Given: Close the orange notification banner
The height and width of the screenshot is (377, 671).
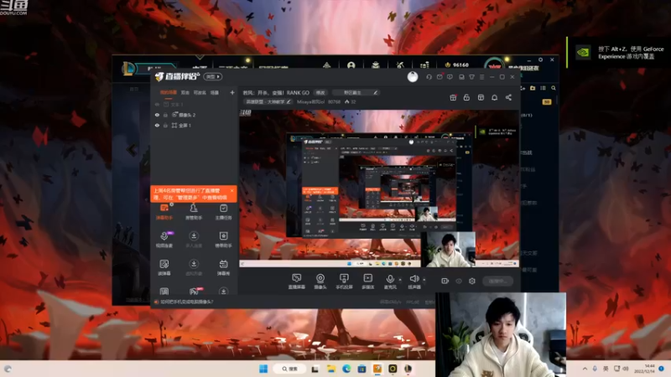Looking at the screenshot, I should click(x=232, y=191).
